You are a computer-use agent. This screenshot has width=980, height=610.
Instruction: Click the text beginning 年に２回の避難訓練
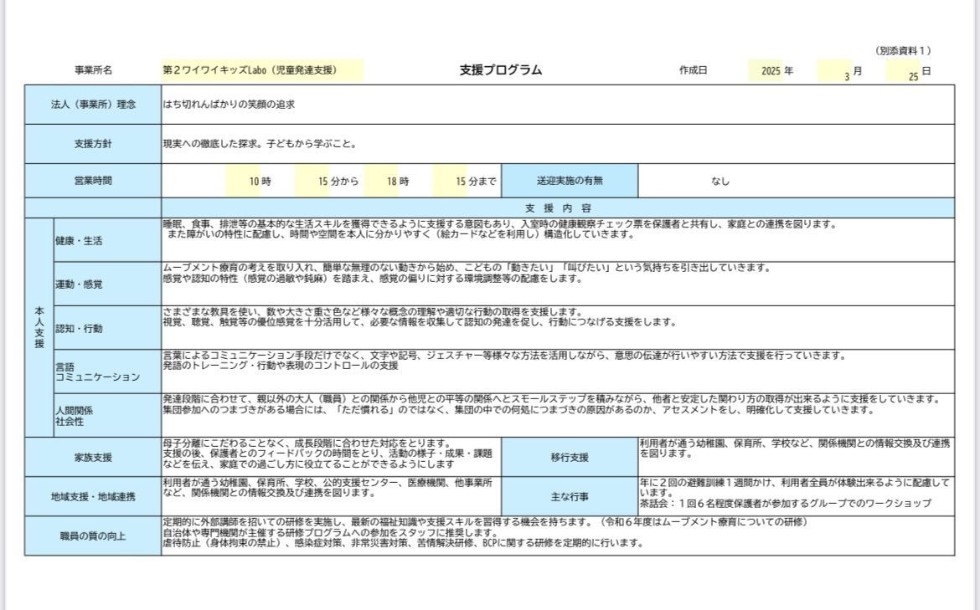795,493
